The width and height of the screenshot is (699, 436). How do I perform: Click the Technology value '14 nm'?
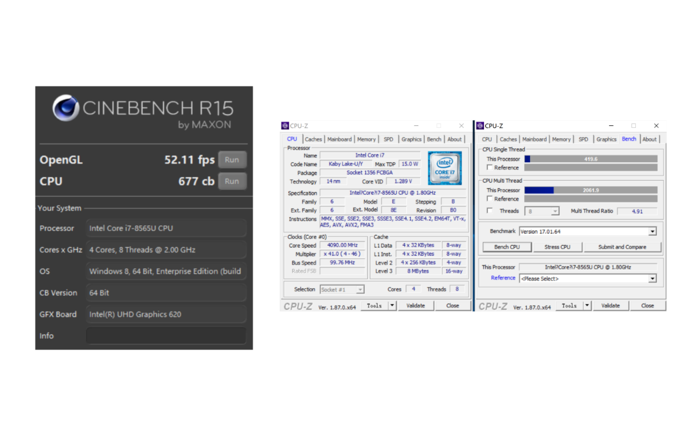(333, 181)
